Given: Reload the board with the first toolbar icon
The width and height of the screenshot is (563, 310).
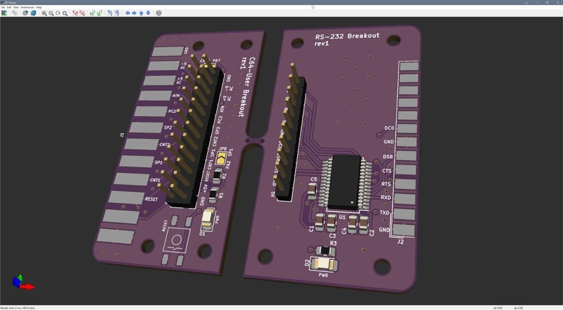Looking at the screenshot, I should pyautogui.click(x=5, y=13).
